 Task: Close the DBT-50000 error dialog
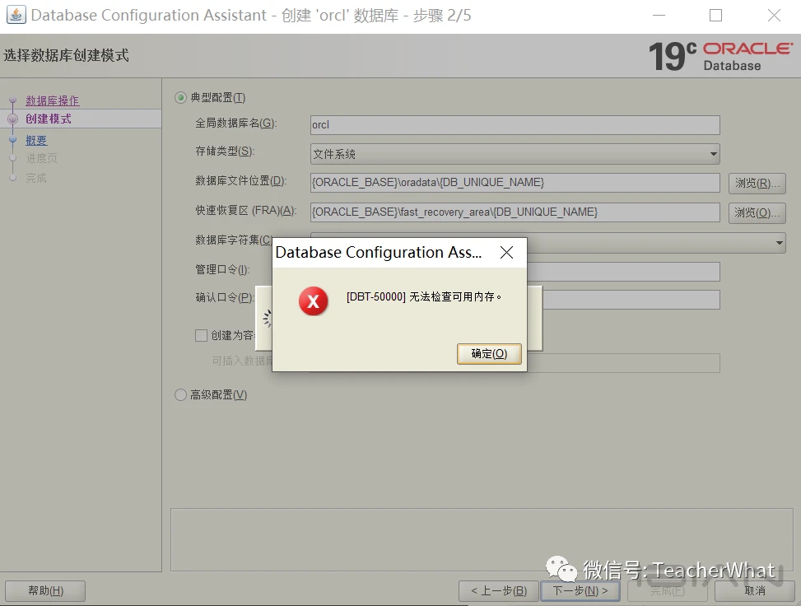(506, 253)
